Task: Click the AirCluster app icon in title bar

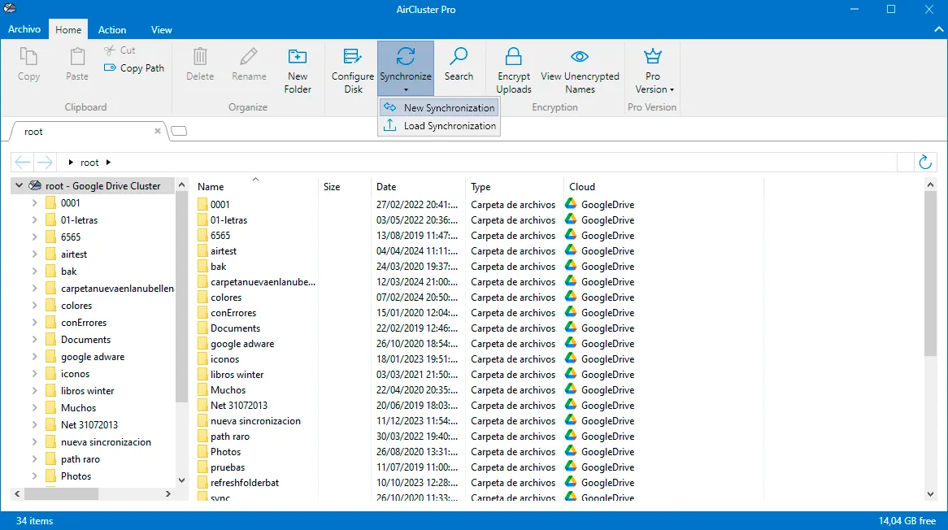Action: (10, 9)
